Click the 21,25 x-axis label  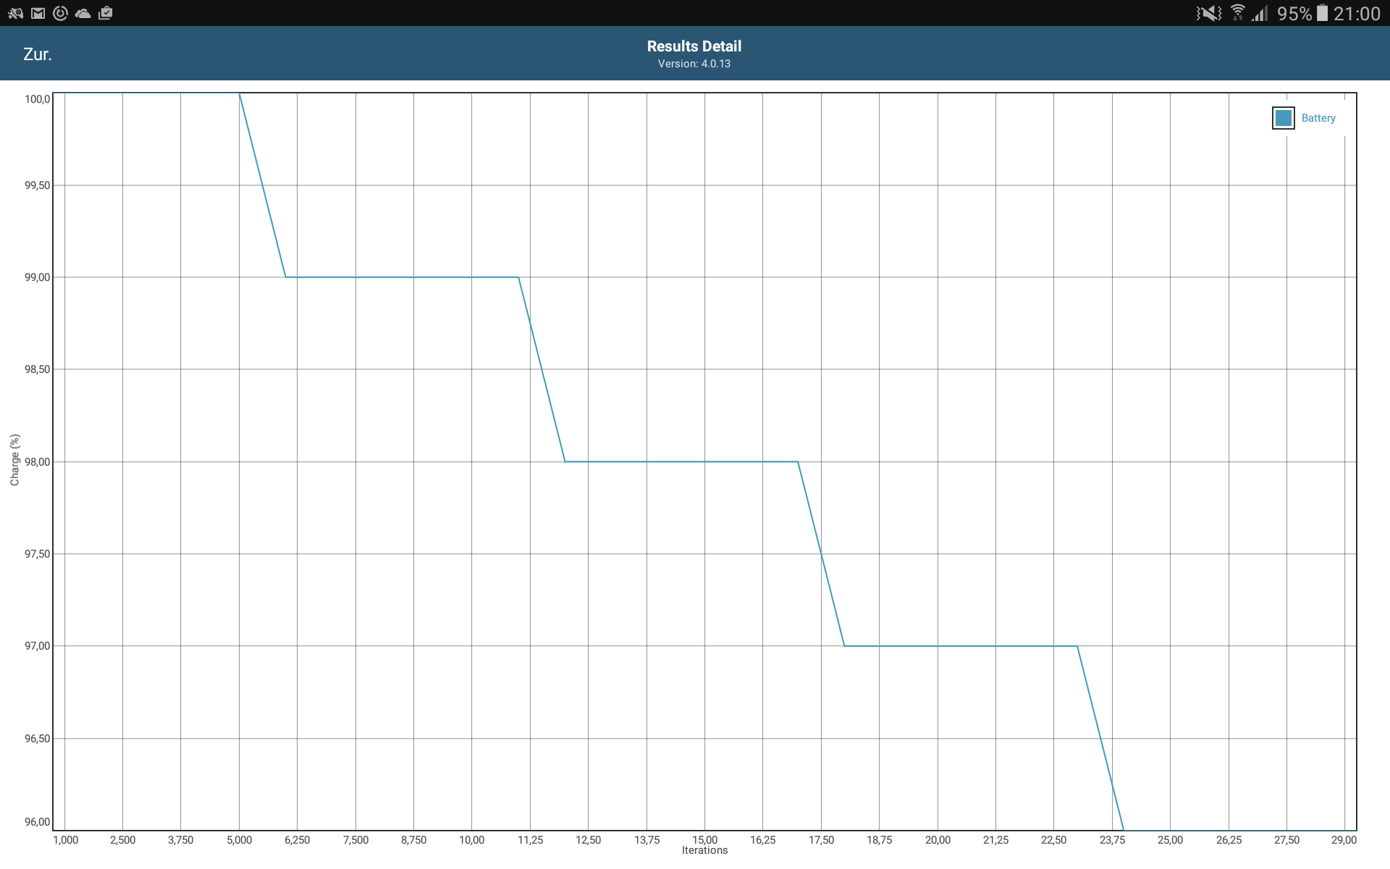point(995,840)
